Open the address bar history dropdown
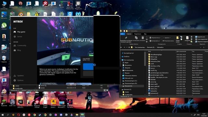 coord(201,47)
